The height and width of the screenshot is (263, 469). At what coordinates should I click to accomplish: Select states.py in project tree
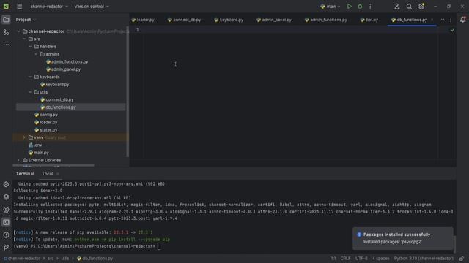[45, 130]
